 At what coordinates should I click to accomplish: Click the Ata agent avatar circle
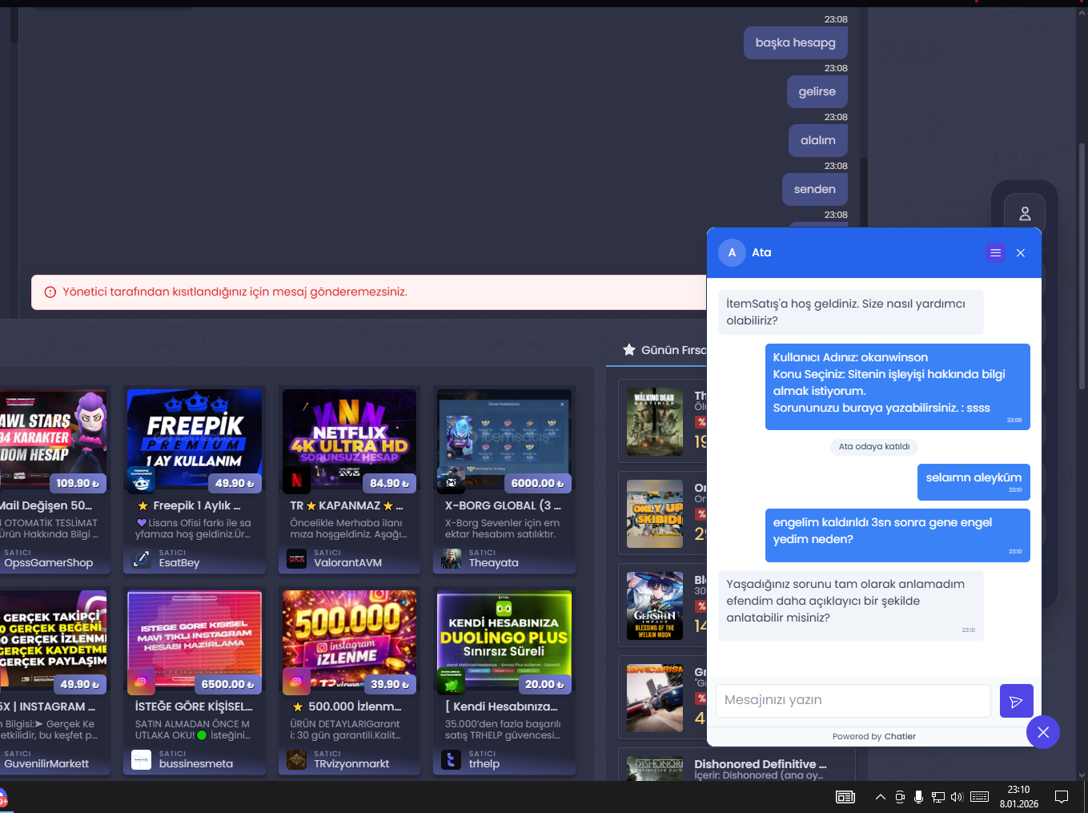coord(732,252)
